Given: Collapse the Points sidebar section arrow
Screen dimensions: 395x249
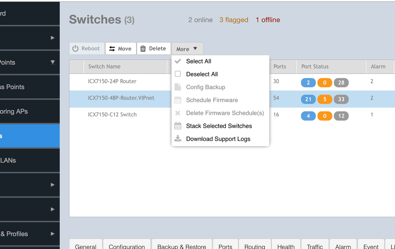Looking at the screenshot, I should point(53,62).
